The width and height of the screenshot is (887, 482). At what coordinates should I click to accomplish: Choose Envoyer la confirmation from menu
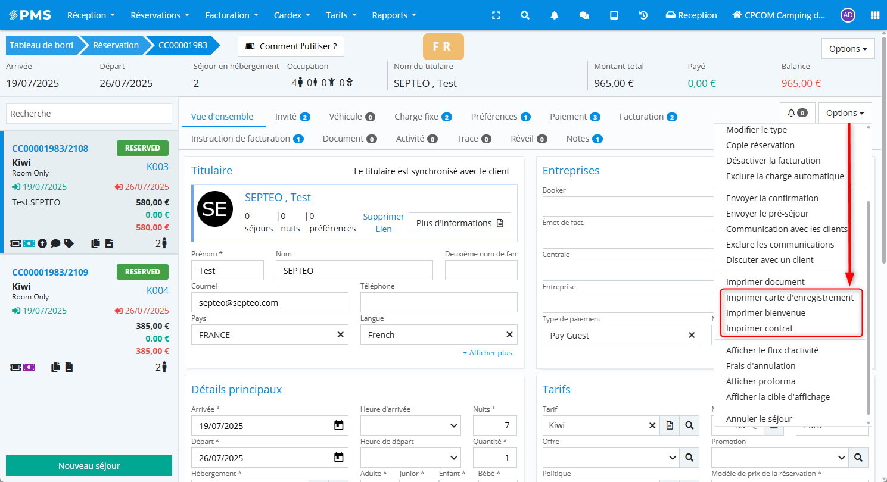click(772, 198)
